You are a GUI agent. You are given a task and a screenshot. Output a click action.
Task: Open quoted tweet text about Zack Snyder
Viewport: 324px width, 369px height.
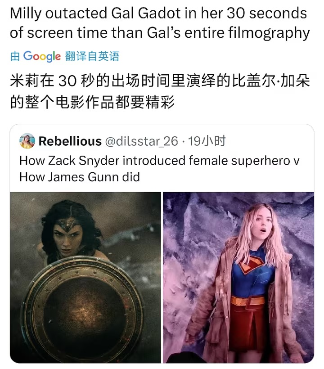(x=159, y=169)
